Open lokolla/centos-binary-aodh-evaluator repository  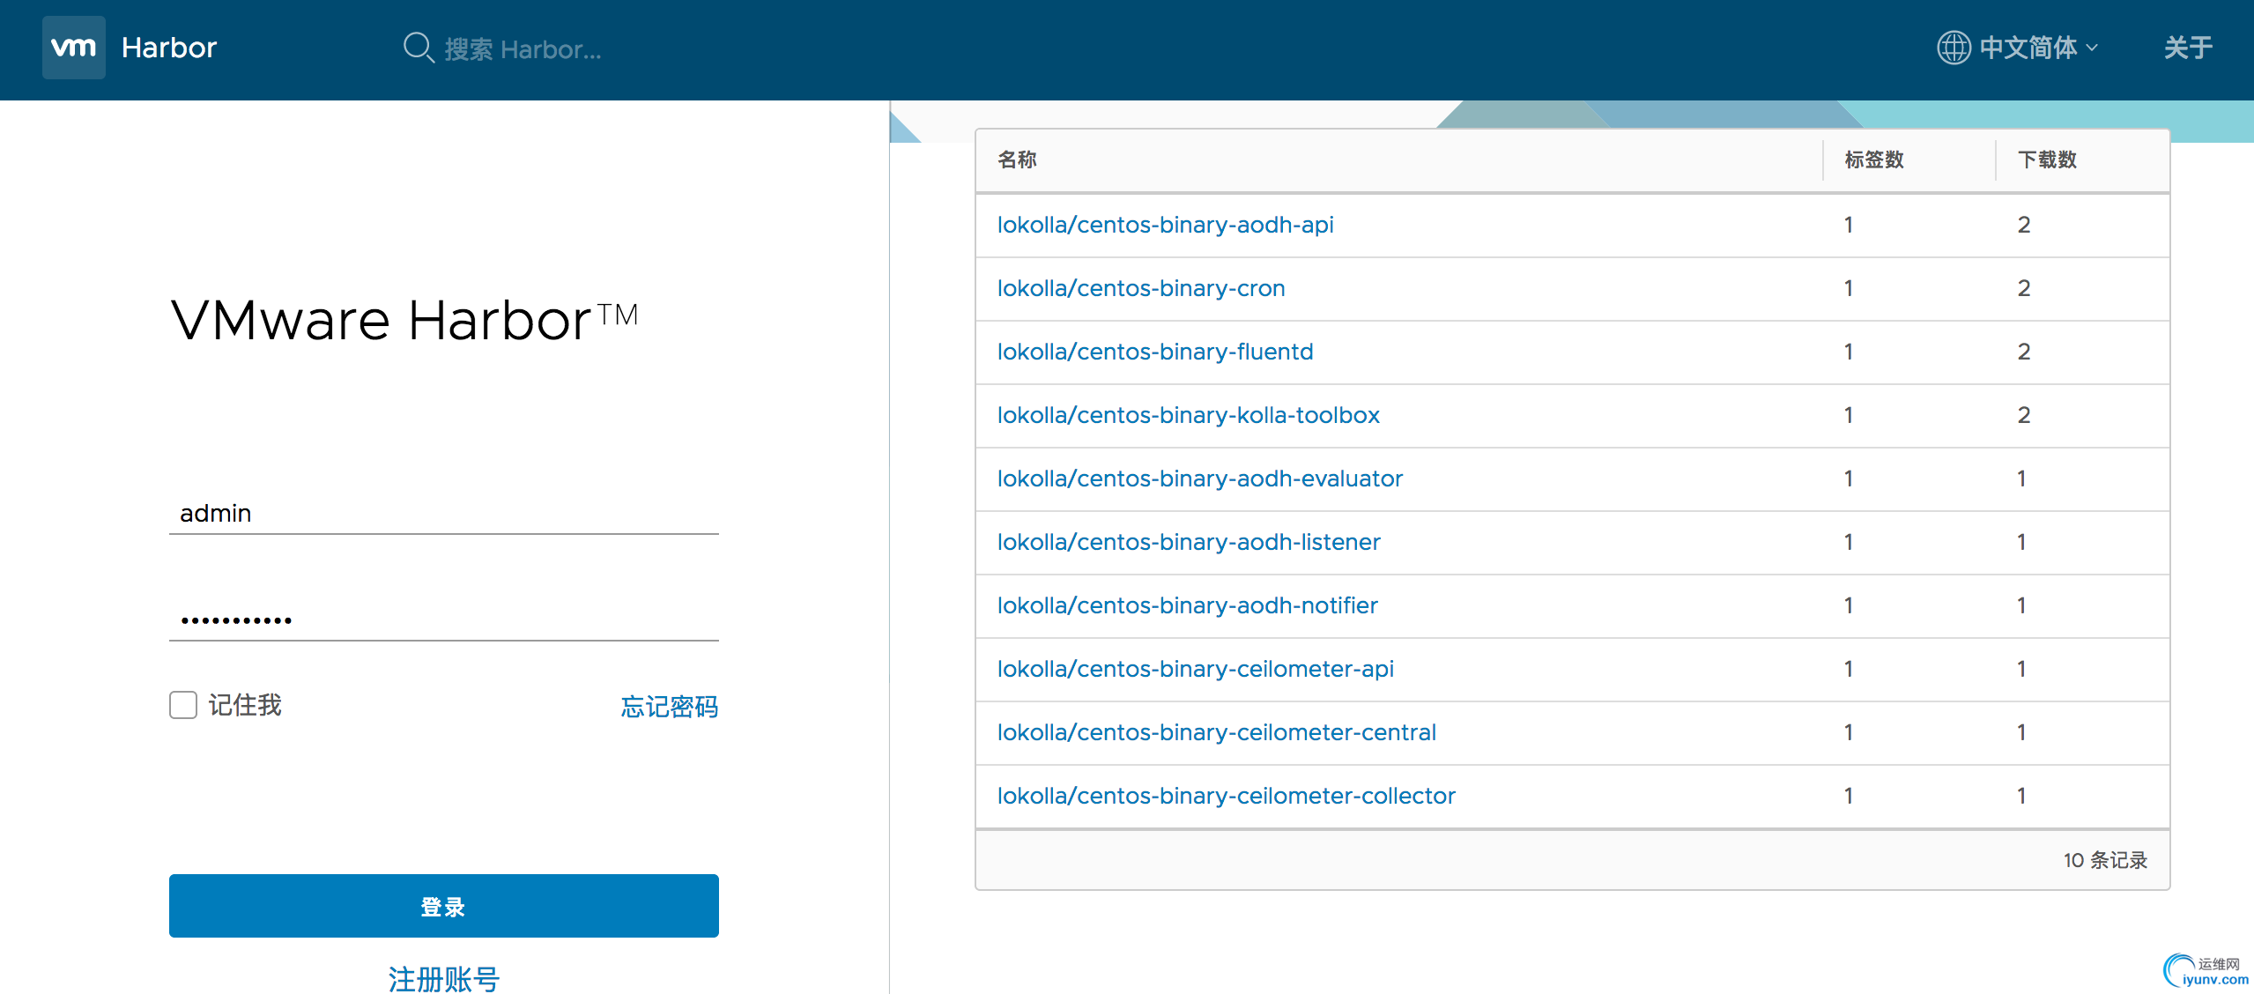pyautogui.click(x=1200, y=478)
